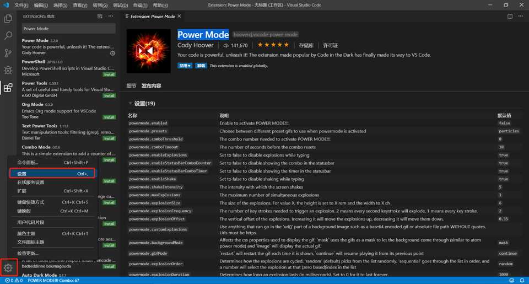The width and height of the screenshot is (529, 284).
Task: Open the 转到(G) menu
Action: click(x=100, y=5)
